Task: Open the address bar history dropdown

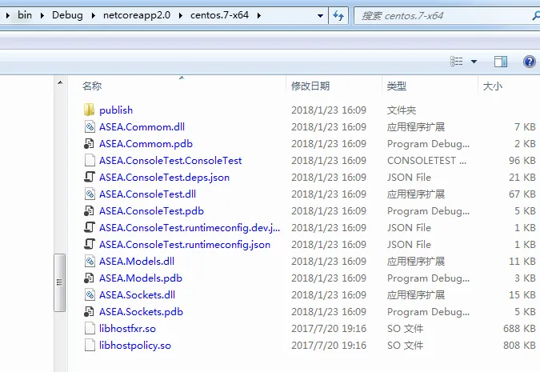Action: pyautogui.click(x=320, y=15)
